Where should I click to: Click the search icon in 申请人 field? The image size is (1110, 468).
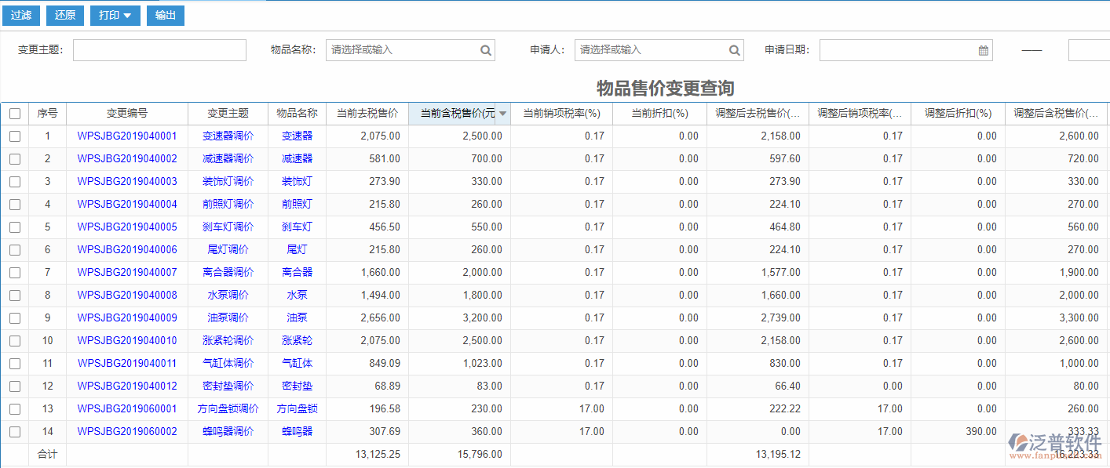734,49
